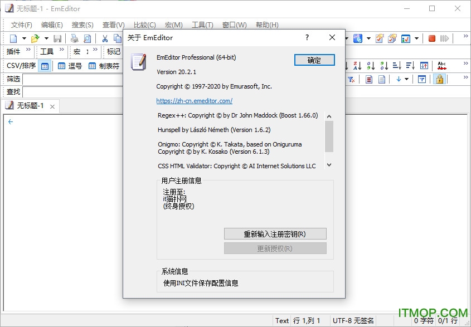Click the red Stop macro recording icon
The width and height of the screenshot is (471, 327).
coord(432,38)
